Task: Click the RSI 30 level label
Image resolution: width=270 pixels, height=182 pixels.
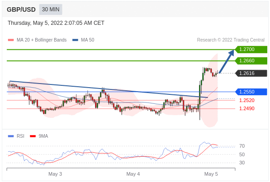Action: pyautogui.click(x=242, y=163)
